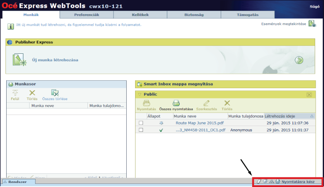The width and height of the screenshot is (324, 187).
Task: Click the green arrow to create new job
Action: tap(299, 60)
